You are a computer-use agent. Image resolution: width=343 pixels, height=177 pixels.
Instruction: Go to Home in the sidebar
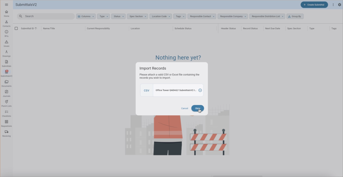(7, 13)
